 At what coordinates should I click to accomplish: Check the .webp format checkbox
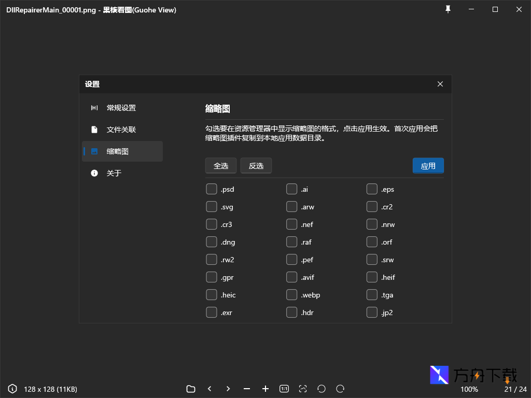coord(292,294)
